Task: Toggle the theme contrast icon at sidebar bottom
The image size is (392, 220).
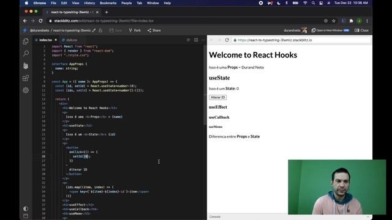Action: click(26, 208)
